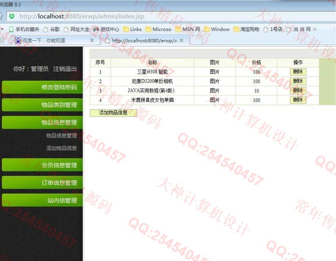The height and width of the screenshot is (261, 336).
Task: Select item name JAVA实用教程(第4版)
Action: 151,91
